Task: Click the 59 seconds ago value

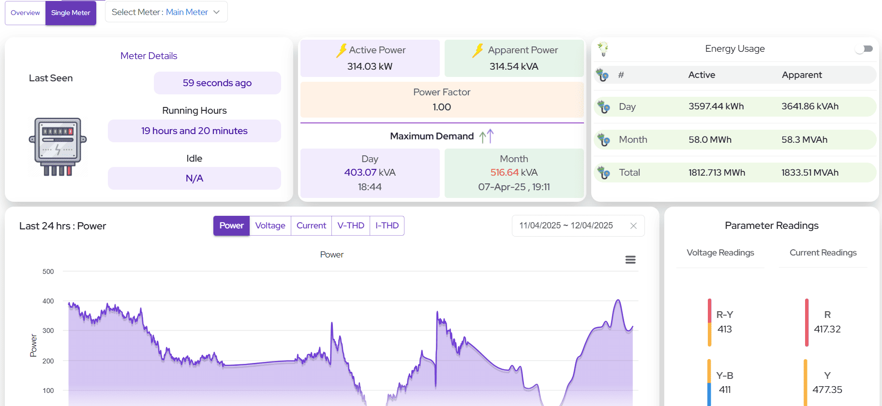Action: pyautogui.click(x=217, y=83)
